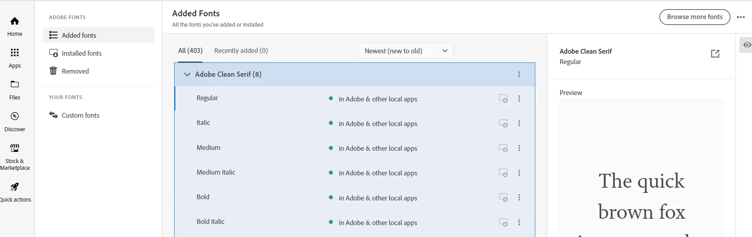Toggle the preview panel eye icon
The width and height of the screenshot is (752, 237).
[747, 45]
